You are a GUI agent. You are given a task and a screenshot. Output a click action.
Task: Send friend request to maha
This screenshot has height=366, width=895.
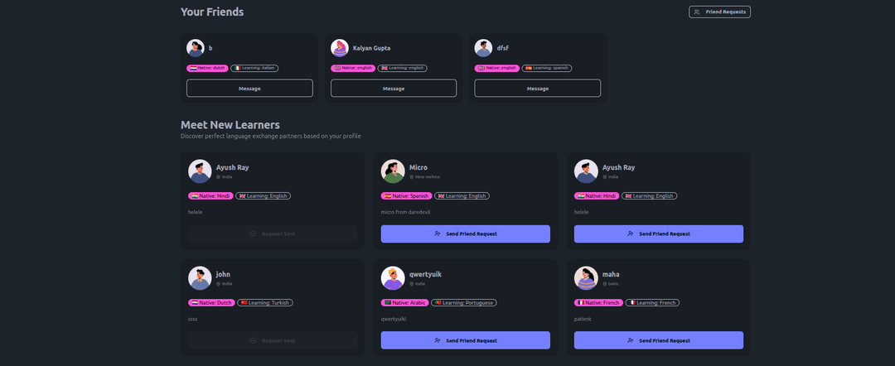click(659, 340)
